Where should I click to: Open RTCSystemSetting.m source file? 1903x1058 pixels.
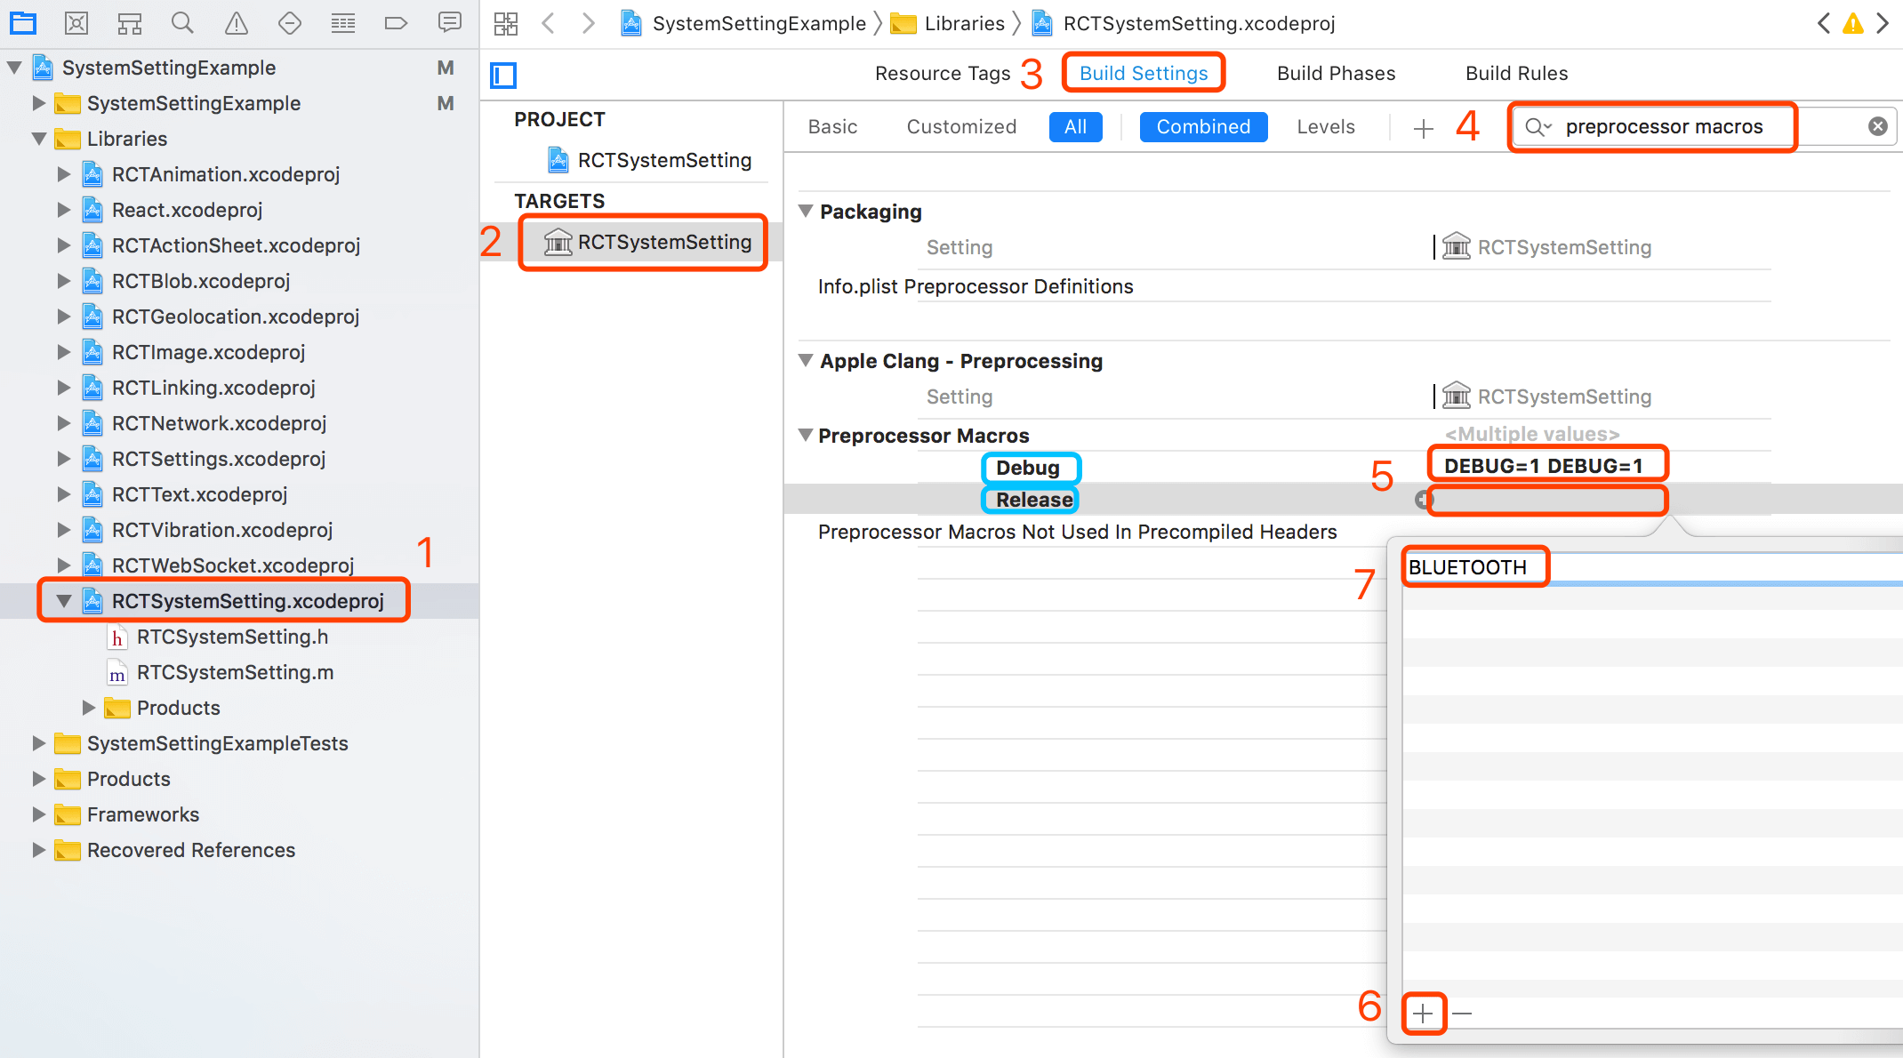(x=221, y=672)
